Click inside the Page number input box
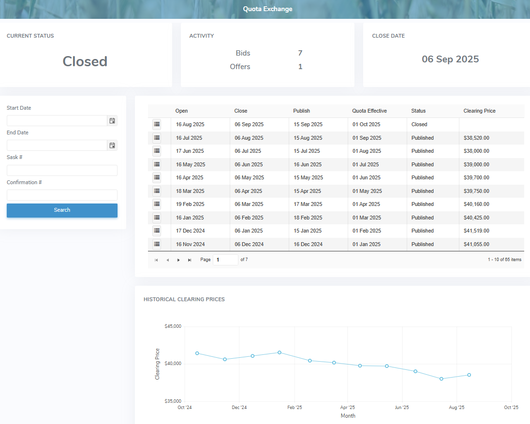The width and height of the screenshot is (530, 424). click(225, 260)
